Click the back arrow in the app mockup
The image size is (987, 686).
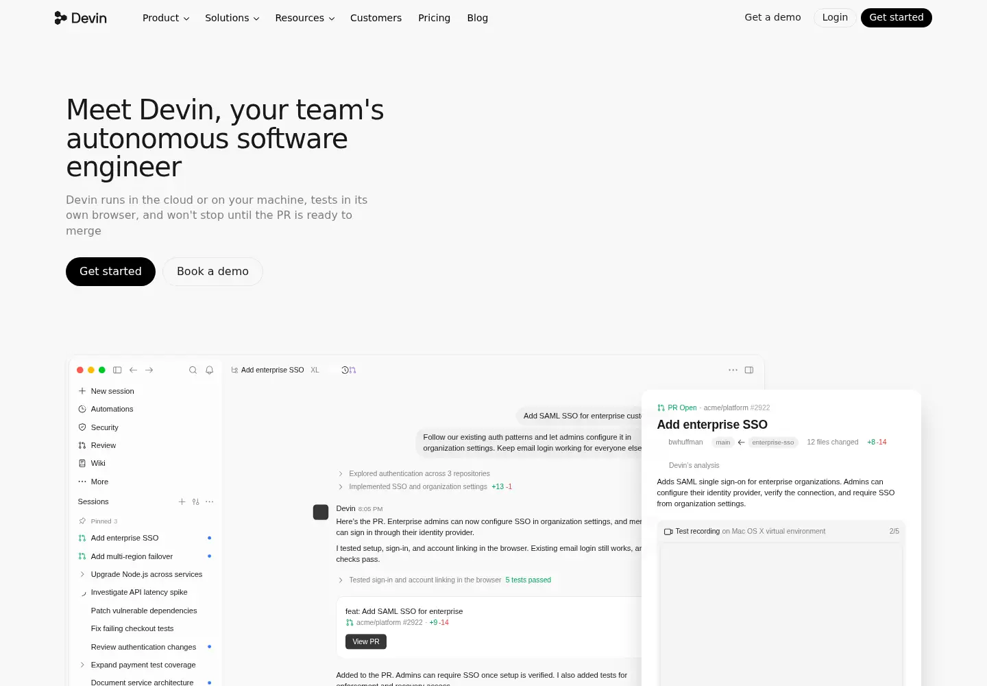[134, 370]
